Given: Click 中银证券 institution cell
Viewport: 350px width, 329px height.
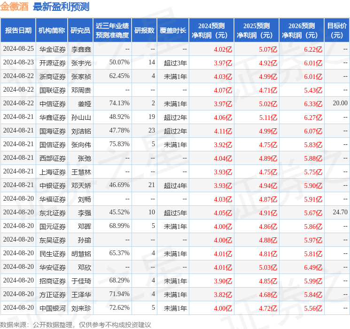Looking at the screenshot, I should (x=53, y=186).
